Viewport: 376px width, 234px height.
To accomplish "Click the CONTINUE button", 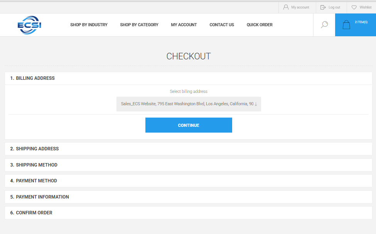I will tap(189, 125).
